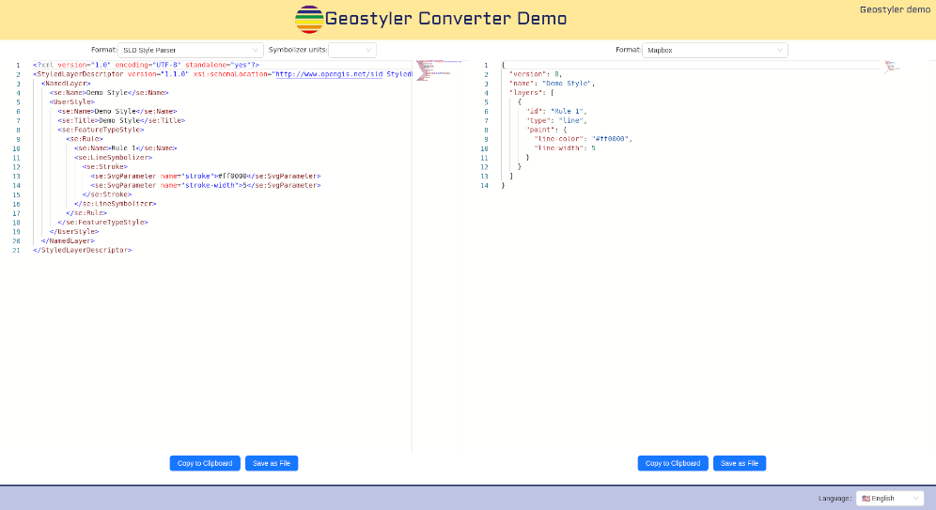Click the Geostyler rainbow logo icon
The height and width of the screenshot is (510, 936).
(x=309, y=19)
